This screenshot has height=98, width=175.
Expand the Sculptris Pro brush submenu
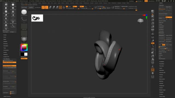(6, 57)
